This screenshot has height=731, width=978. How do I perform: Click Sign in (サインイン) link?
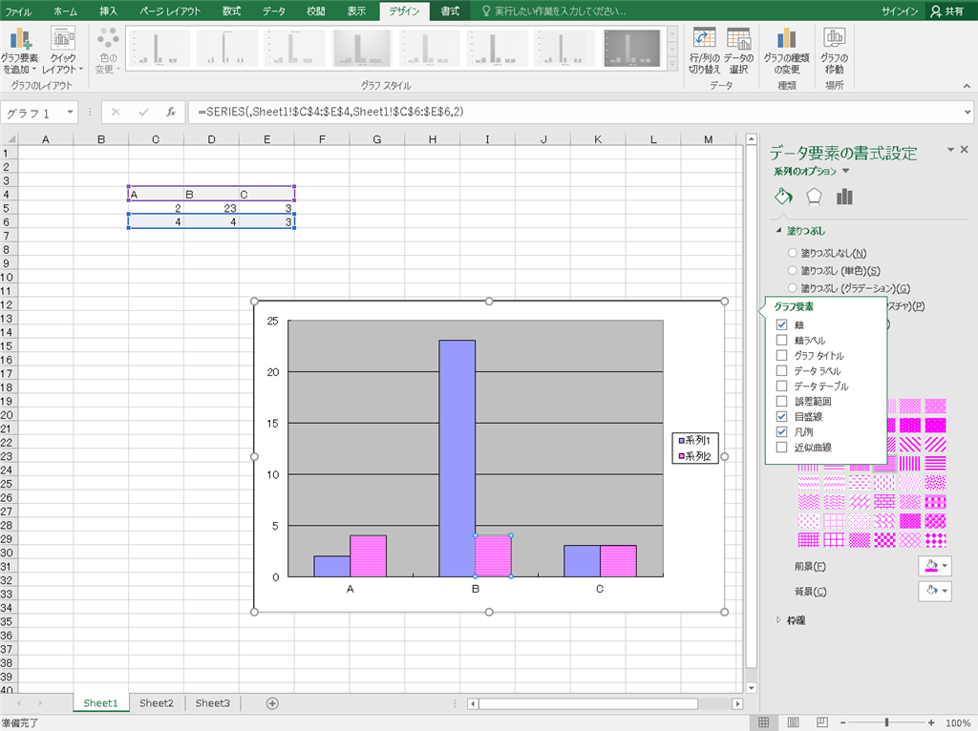pos(899,11)
